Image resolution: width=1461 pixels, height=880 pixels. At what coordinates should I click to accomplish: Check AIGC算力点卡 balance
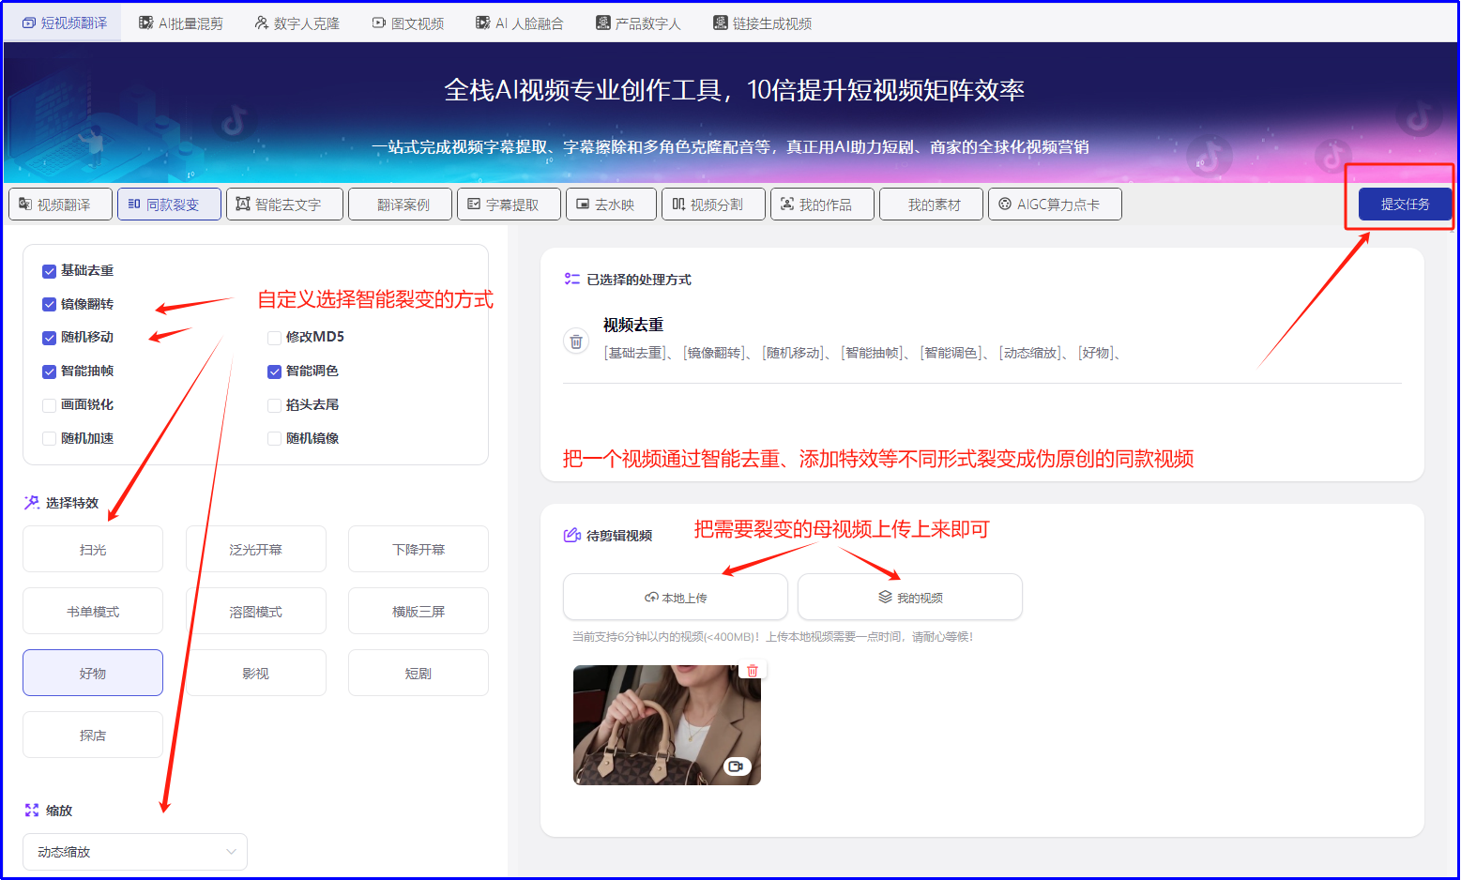click(1055, 204)
